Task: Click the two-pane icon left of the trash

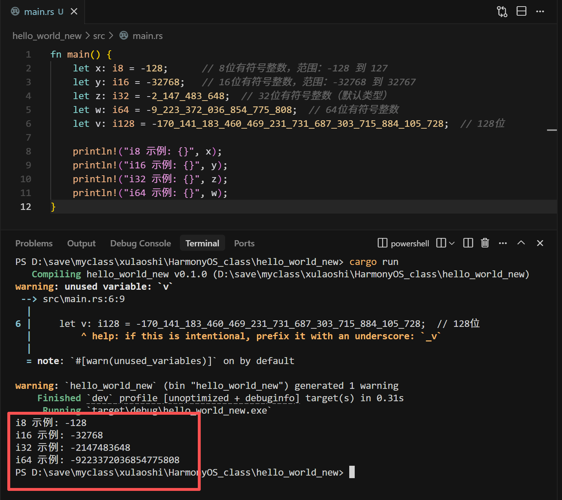Action: point(468,243)
